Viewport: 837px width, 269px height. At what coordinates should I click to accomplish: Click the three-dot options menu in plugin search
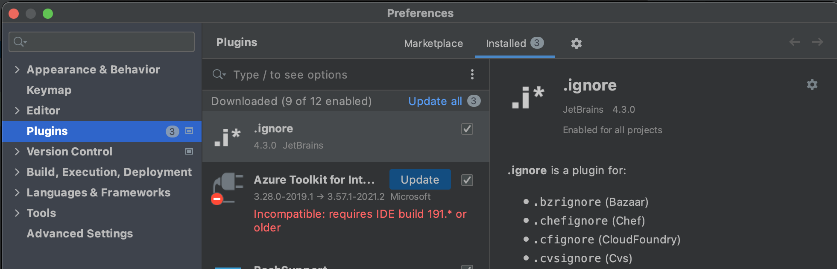click(472, 75)
